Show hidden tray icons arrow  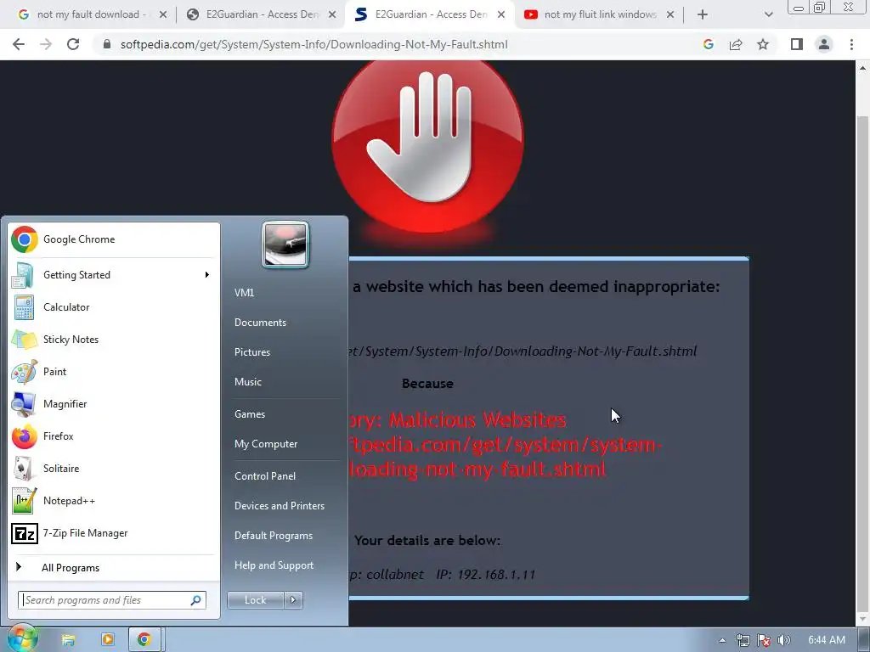(722, 640)
